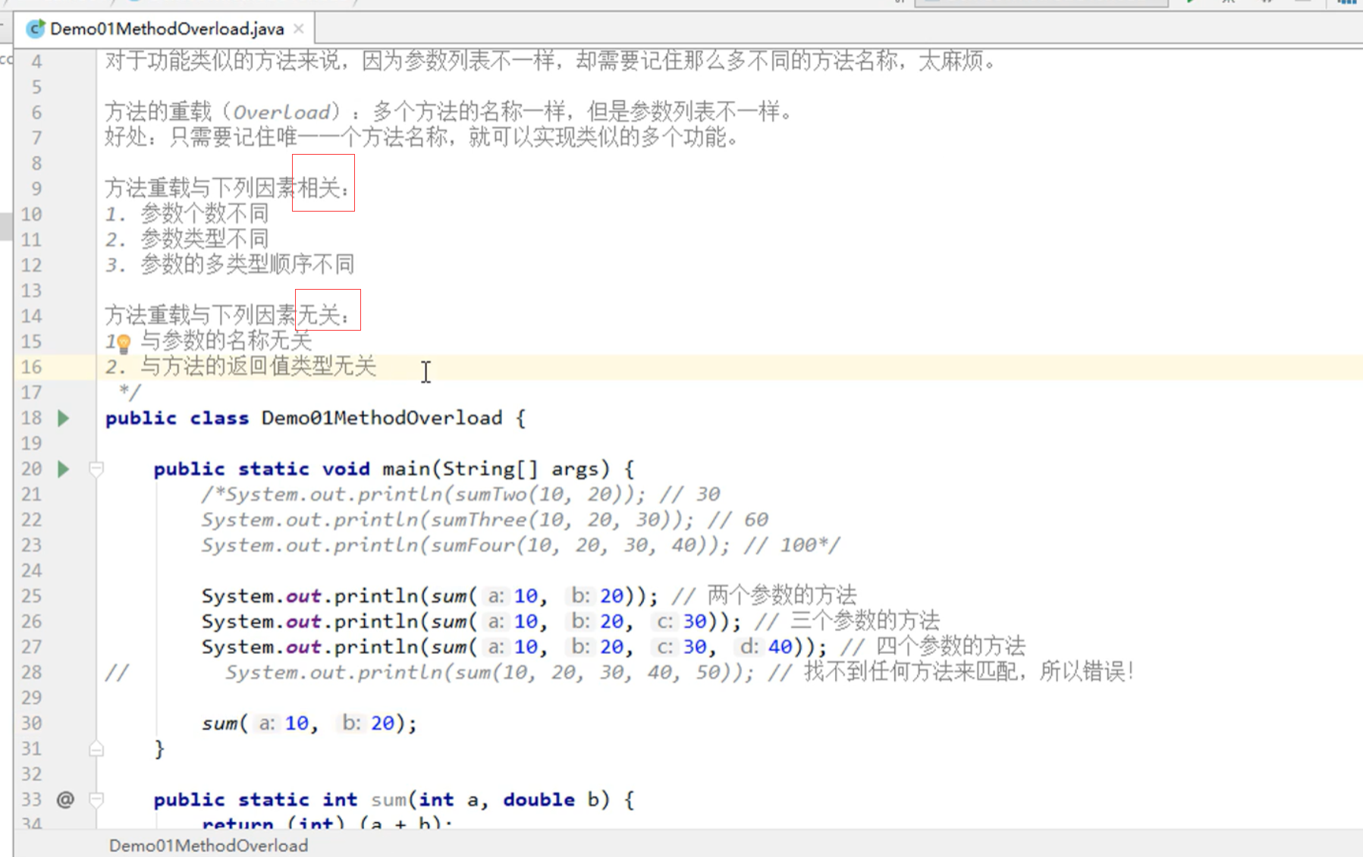Select the Demo01MethodOverload.java editor tab
The width and height of the screenshot is (1363, 857).
tap(166, 29)
